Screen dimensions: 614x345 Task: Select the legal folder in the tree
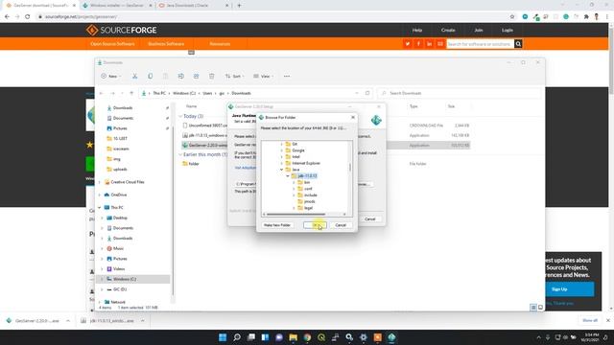(x=308, y=208)
